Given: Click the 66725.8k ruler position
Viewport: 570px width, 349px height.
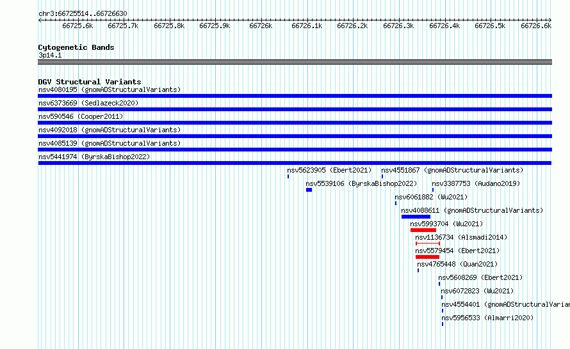Looking at the screenshot, I should (169, 26).
